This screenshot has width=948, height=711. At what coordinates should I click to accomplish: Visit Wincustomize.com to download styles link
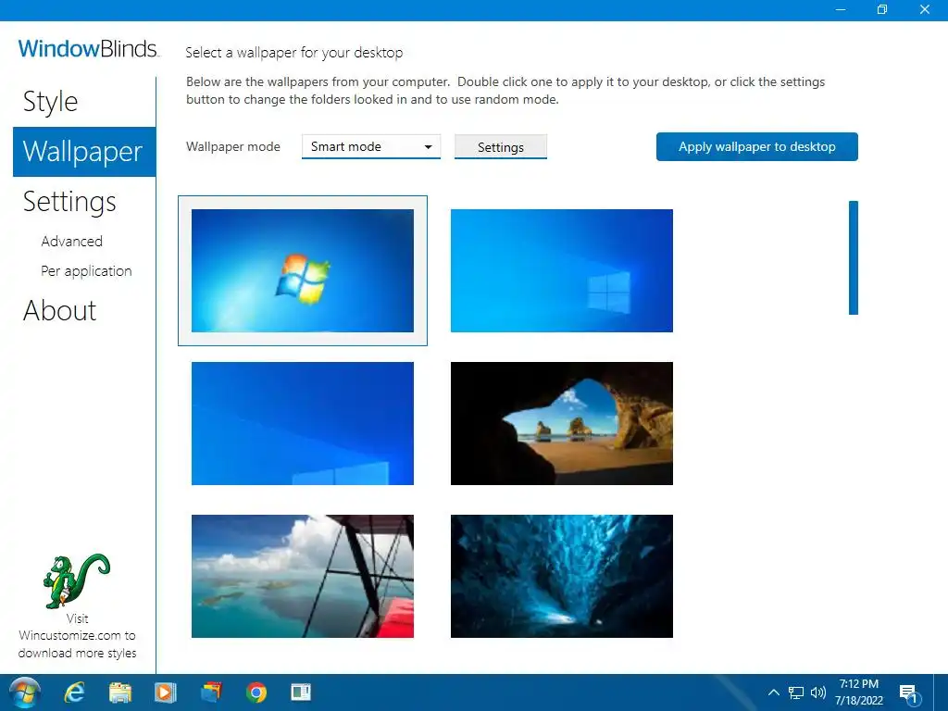pos(77,635)
